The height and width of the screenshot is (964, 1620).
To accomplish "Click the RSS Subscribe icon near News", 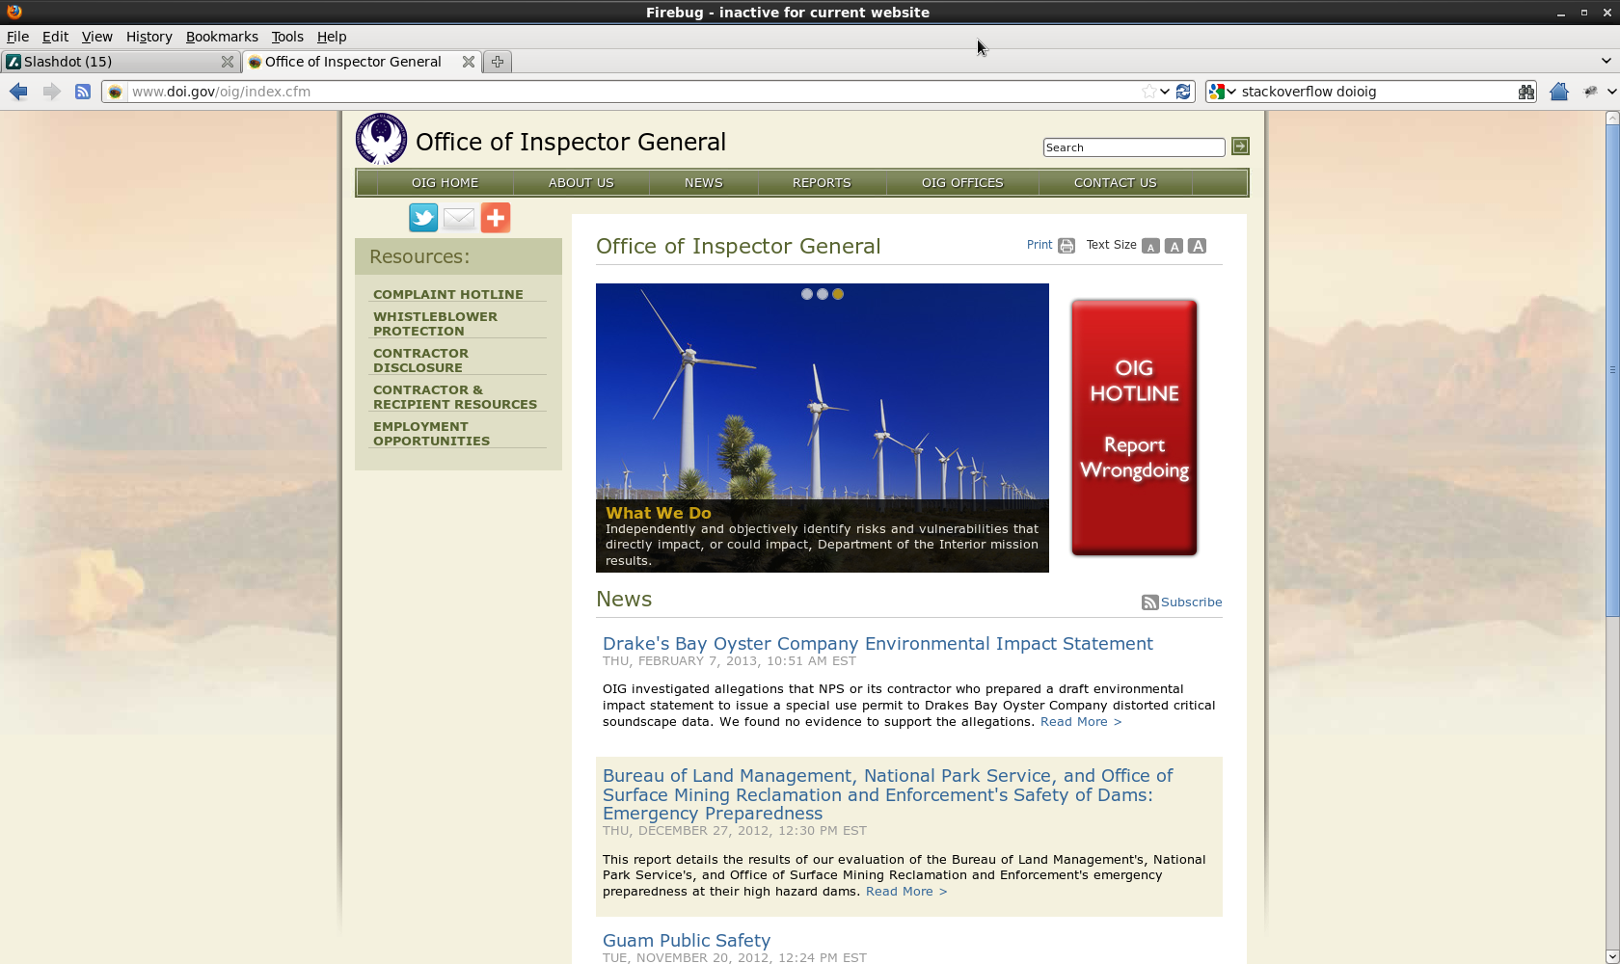I will (x=1149, y=602).
